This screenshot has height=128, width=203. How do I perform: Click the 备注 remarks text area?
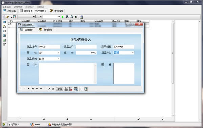click(x=66, y=74)
